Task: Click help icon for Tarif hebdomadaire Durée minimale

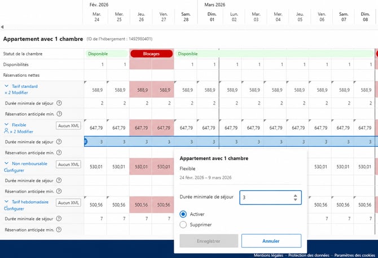Action: coord(59,218)
